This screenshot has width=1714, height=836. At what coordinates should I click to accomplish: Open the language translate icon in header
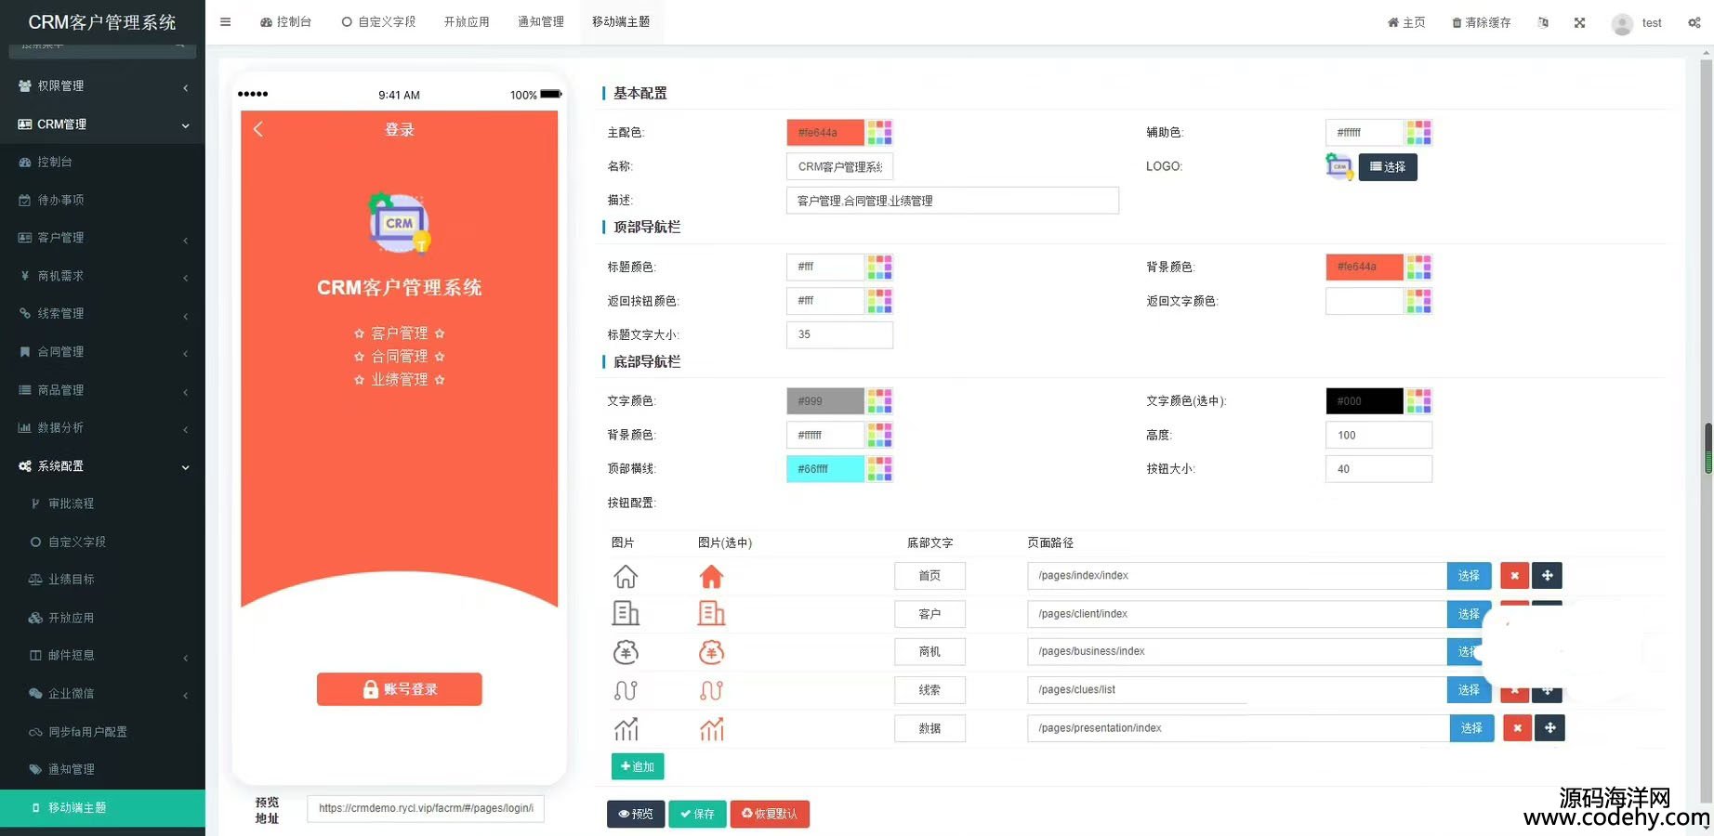pos(1543,22)
